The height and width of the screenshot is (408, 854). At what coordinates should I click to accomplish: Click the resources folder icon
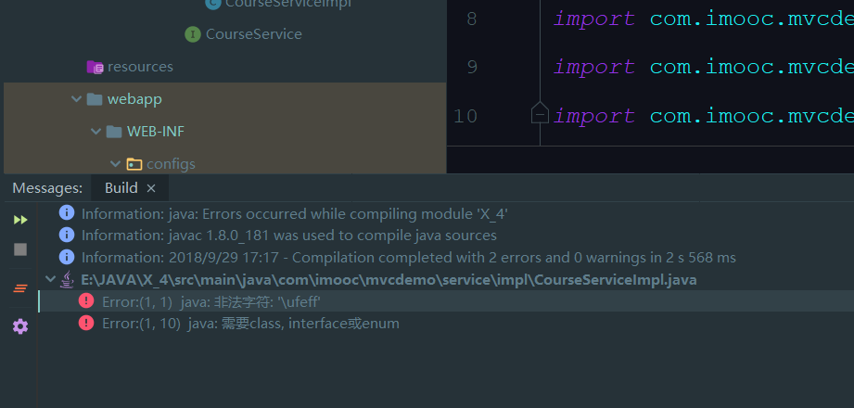pos(95,67)
